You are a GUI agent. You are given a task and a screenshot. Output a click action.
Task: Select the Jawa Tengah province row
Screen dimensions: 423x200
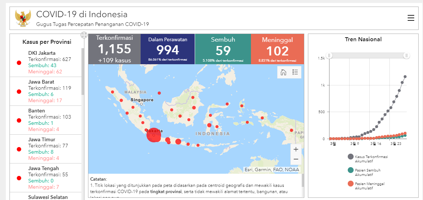click(x=46, y=178)
